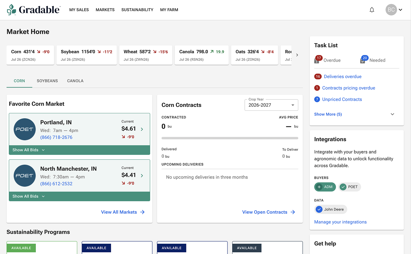Click the blue 7 count badge
Viewport: 411px width, 254px height.
click(317, 99)
